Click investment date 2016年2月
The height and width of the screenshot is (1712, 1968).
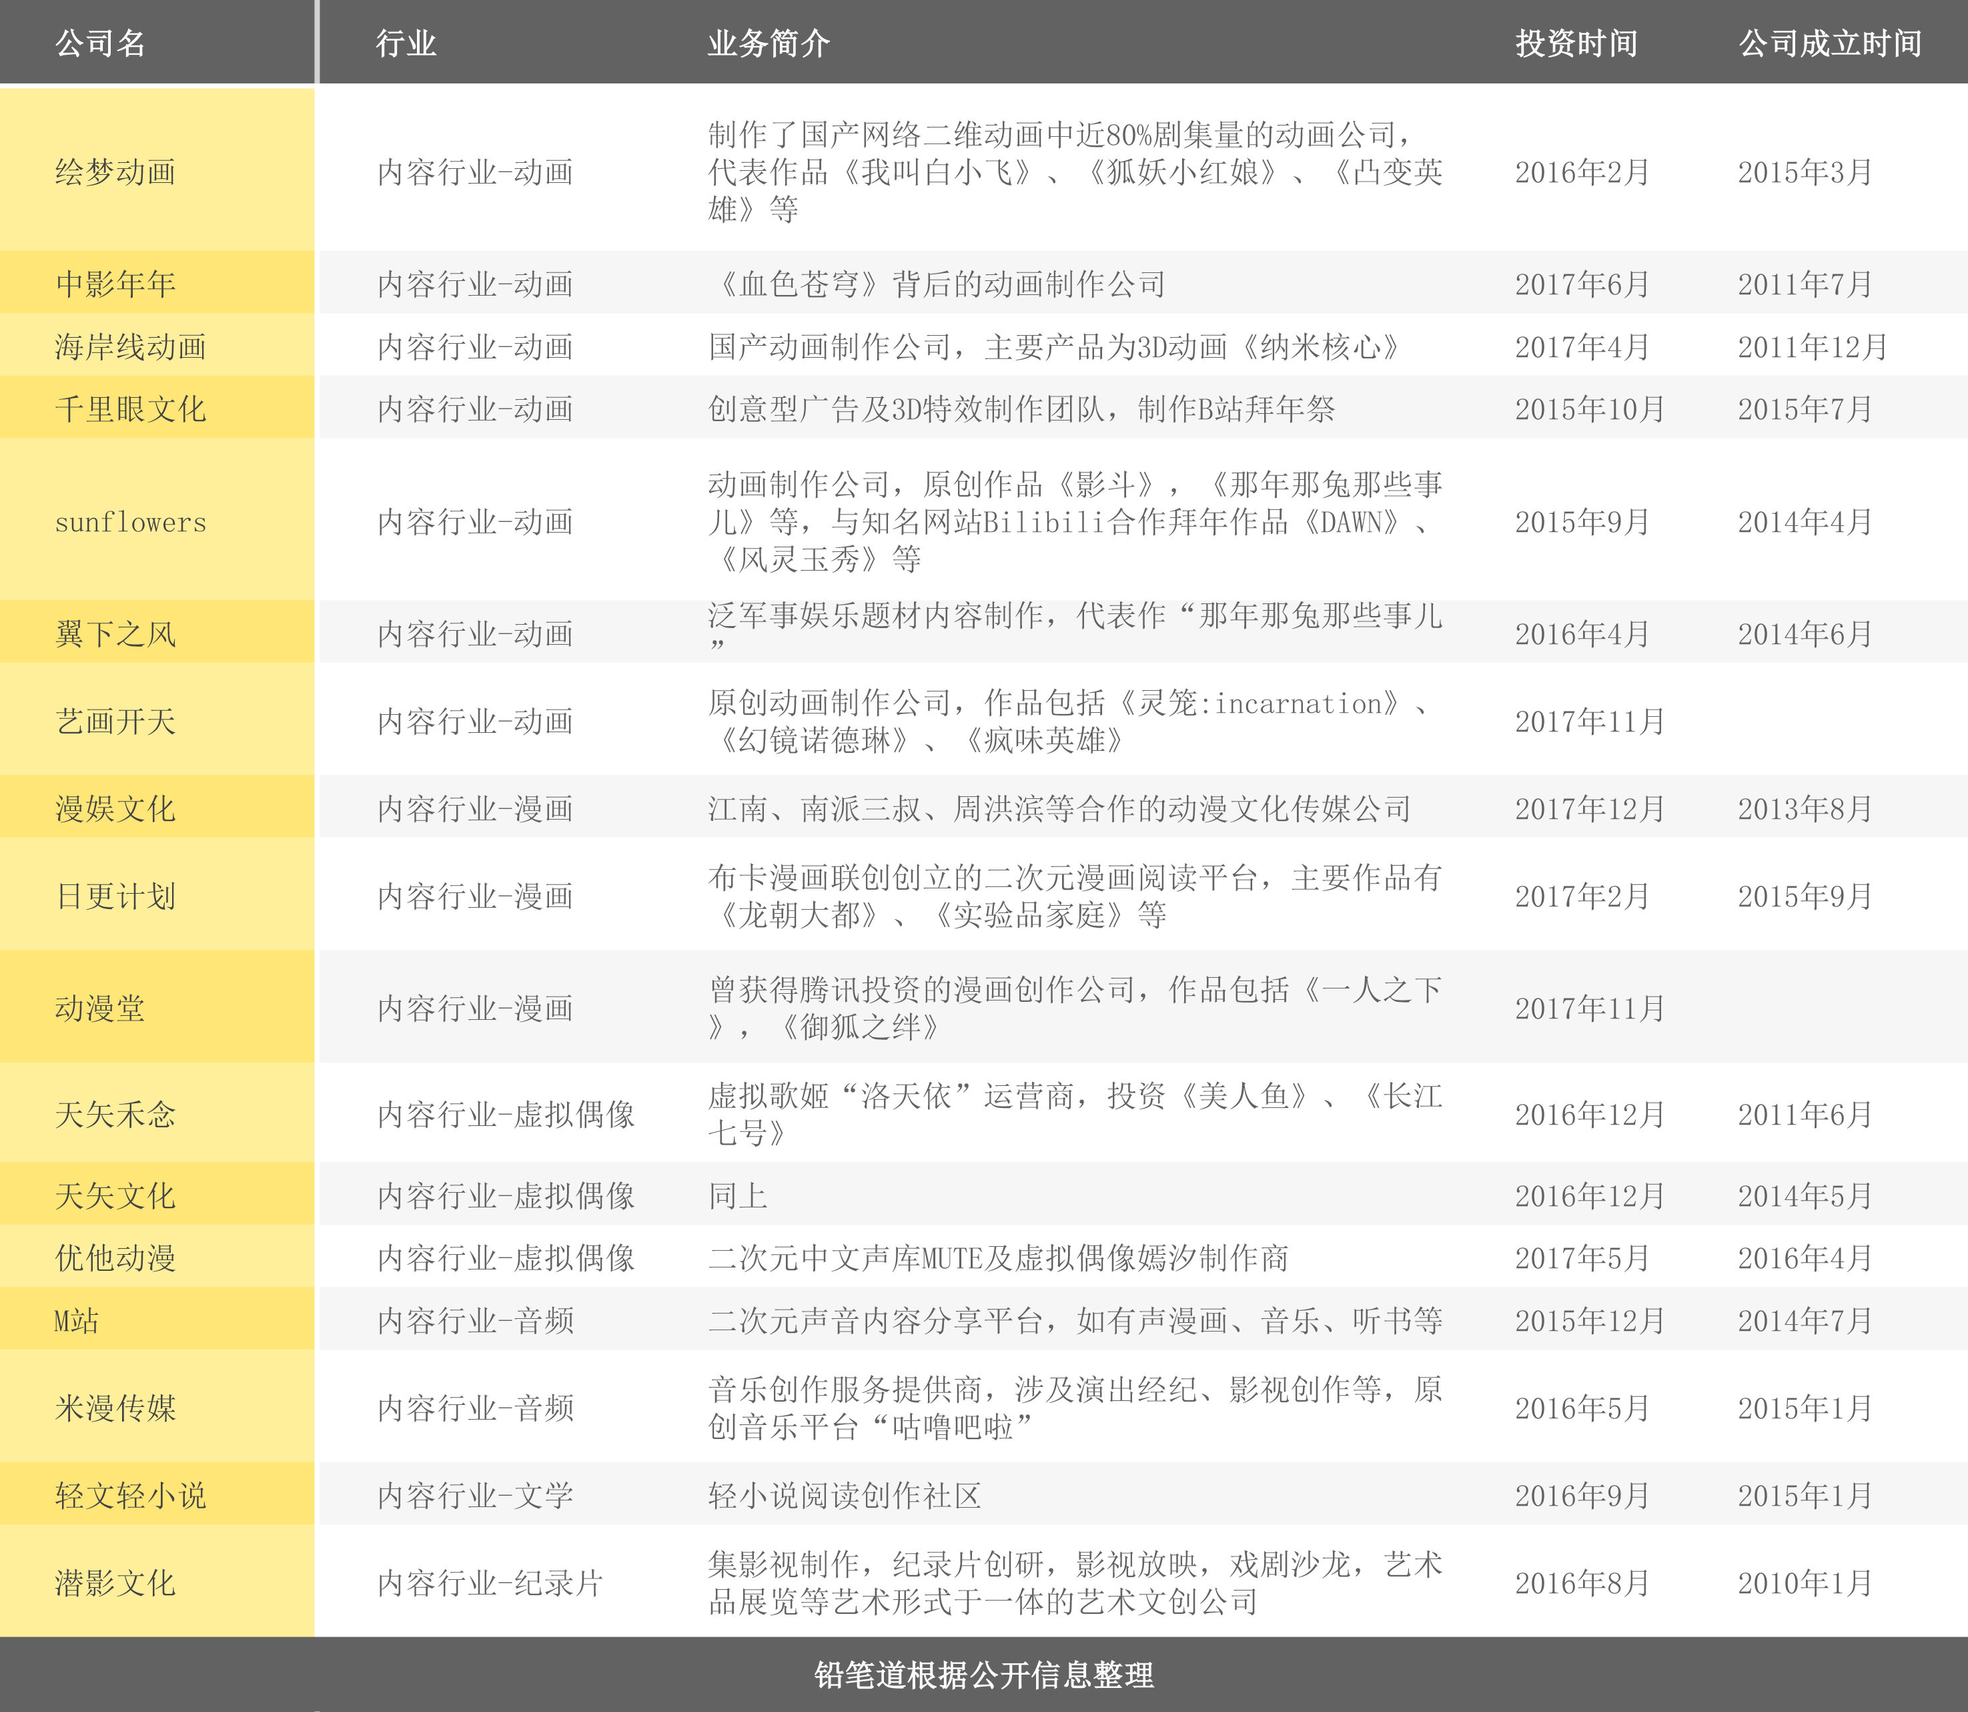point(1582,172)
